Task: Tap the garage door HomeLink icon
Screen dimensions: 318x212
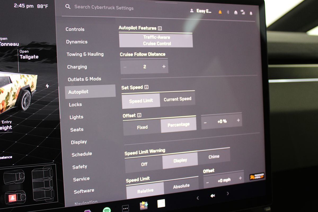Action: point(236,12)
